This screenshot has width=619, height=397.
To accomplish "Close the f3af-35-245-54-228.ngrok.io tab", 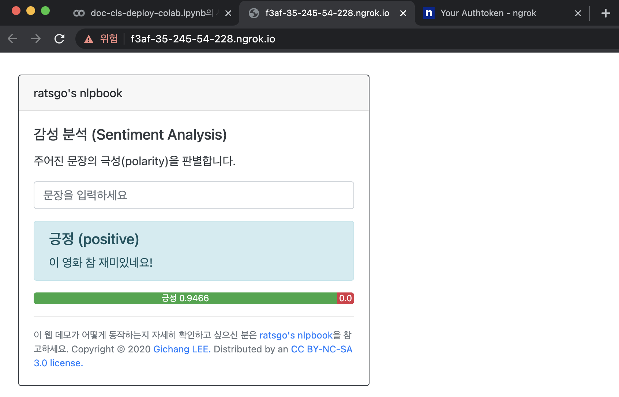I will pyautogui.click(x=403, y=13).
